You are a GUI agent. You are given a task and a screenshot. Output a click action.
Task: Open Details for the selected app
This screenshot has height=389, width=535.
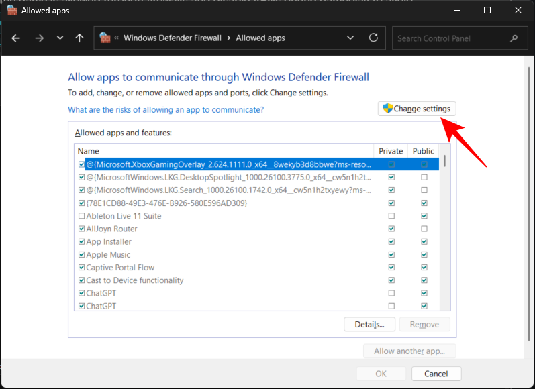(369, 325)
